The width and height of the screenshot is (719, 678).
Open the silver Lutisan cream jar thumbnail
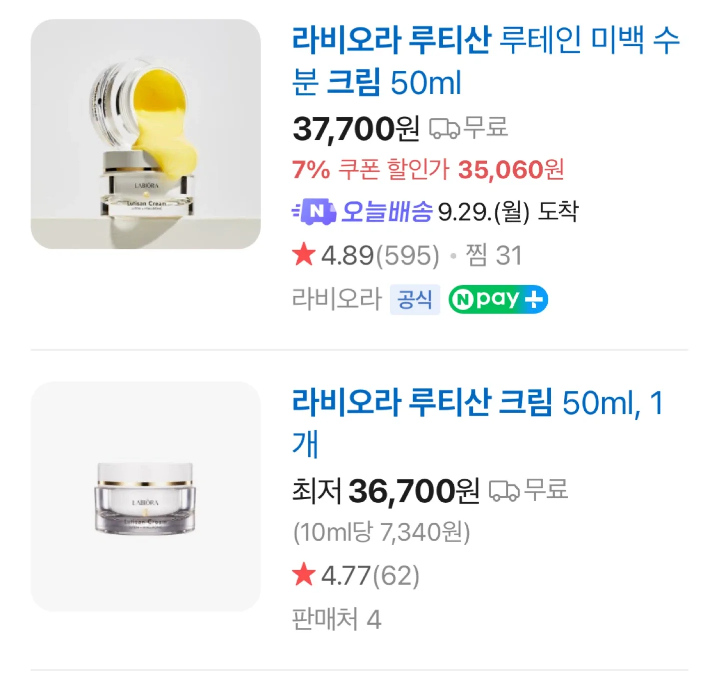[145, 497]
